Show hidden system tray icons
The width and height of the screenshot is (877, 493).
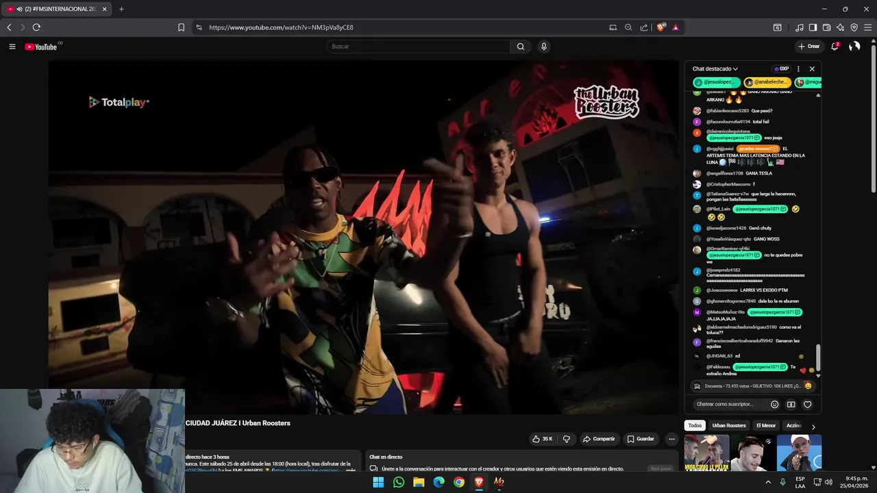tap(768, 482)
